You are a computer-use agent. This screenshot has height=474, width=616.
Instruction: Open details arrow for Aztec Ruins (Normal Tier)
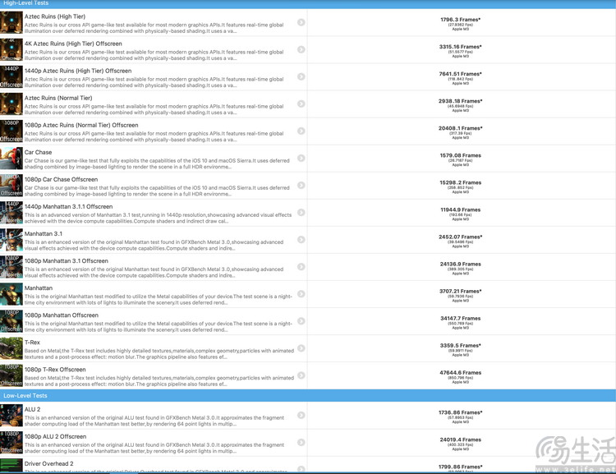301,104
